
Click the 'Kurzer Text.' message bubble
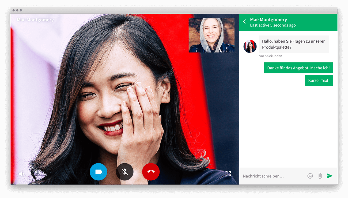pyautogui.click(x=319, y=80)
